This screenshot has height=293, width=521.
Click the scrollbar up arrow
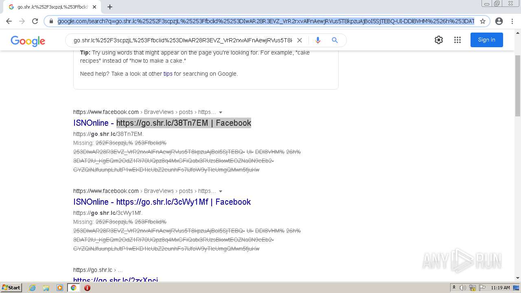518,33
